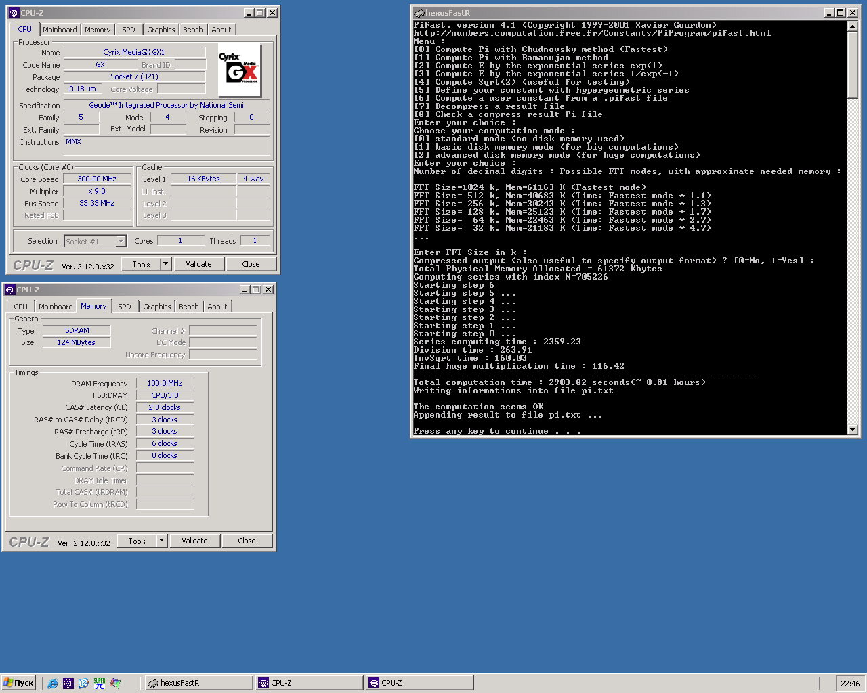867x693 pixels.
Task: Click the taskbar clock showing 22:46
Action: point(850,684)
